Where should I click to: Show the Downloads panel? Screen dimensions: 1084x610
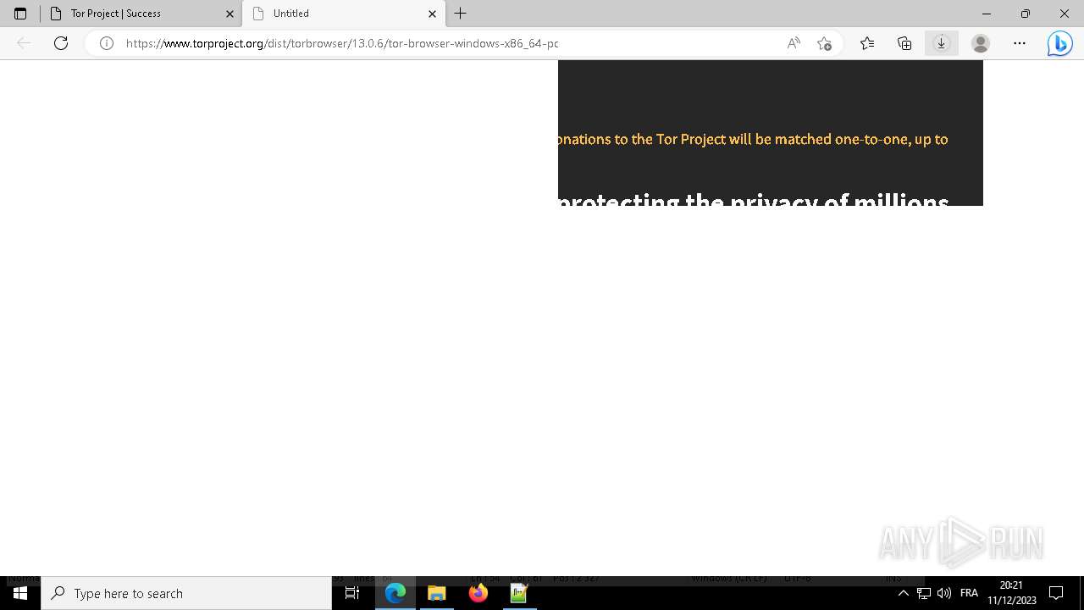point(941,43)
